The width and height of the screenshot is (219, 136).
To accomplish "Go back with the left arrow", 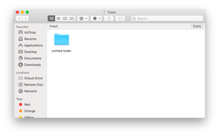I will pyautogui.click(x=19, y=18).
